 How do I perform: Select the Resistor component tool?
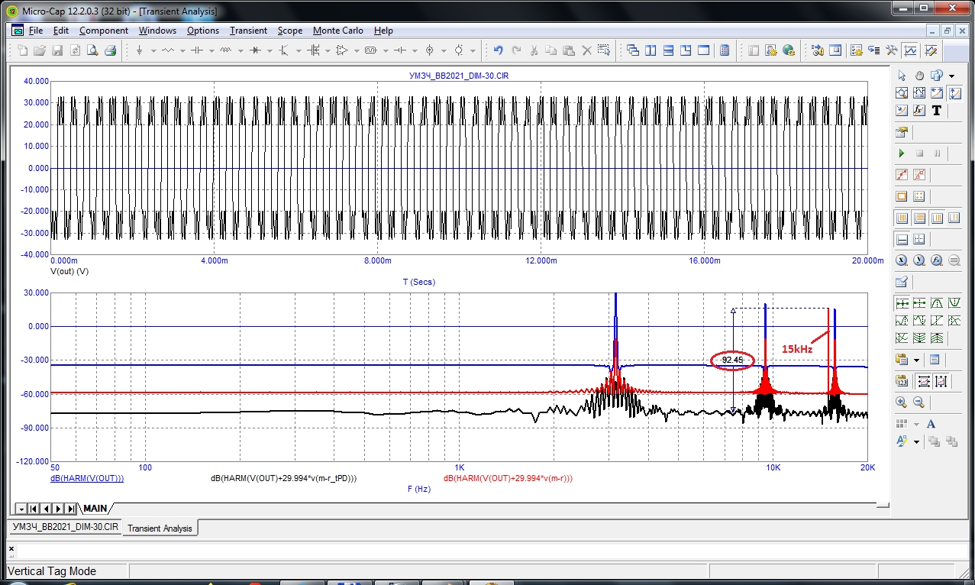[x=168, y=50]
